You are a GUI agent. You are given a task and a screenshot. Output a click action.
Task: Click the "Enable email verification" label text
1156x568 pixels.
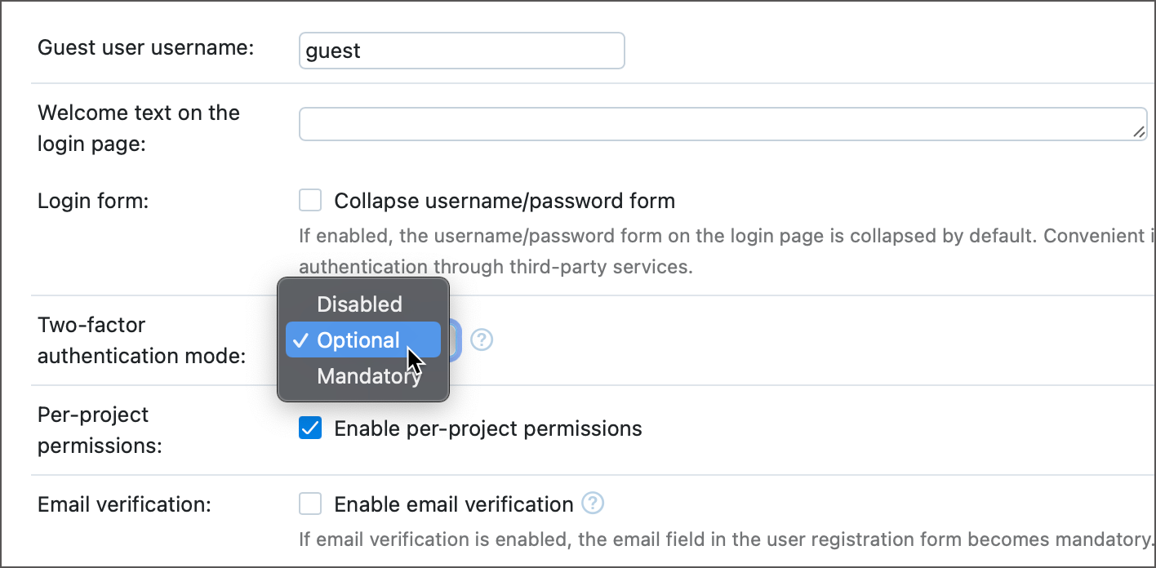(454, 504)
